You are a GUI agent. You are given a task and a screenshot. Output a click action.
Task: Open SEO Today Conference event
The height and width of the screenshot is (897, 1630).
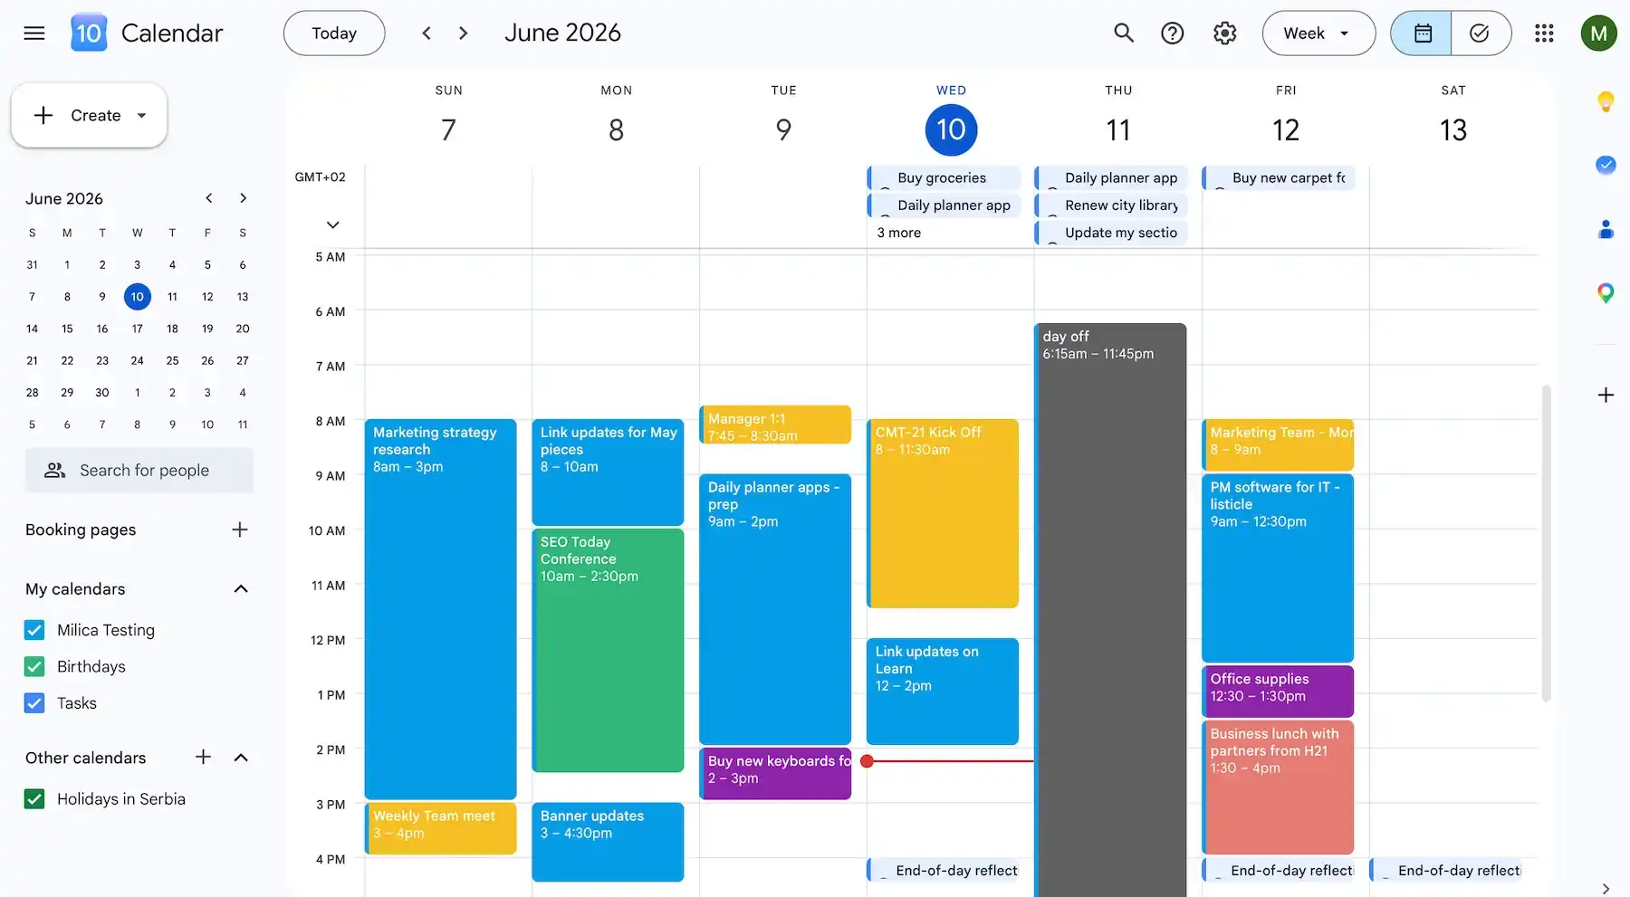tap(608, 650)
